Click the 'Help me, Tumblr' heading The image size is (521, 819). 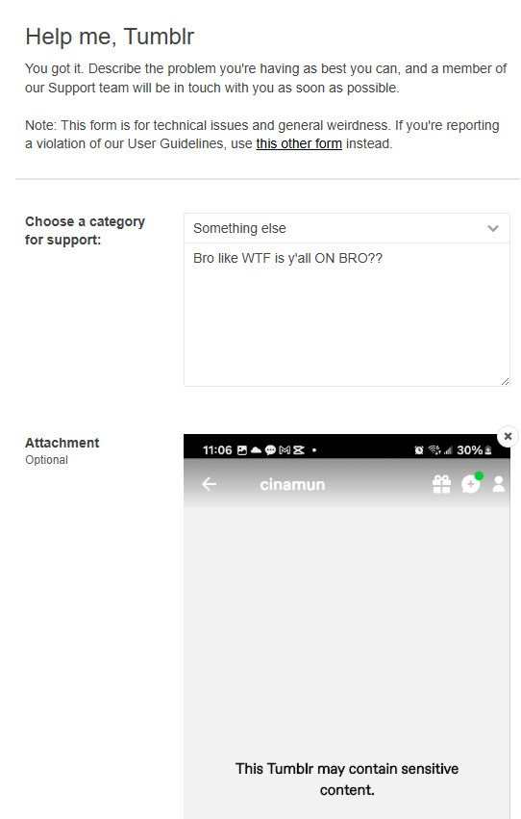pos(110,37)
